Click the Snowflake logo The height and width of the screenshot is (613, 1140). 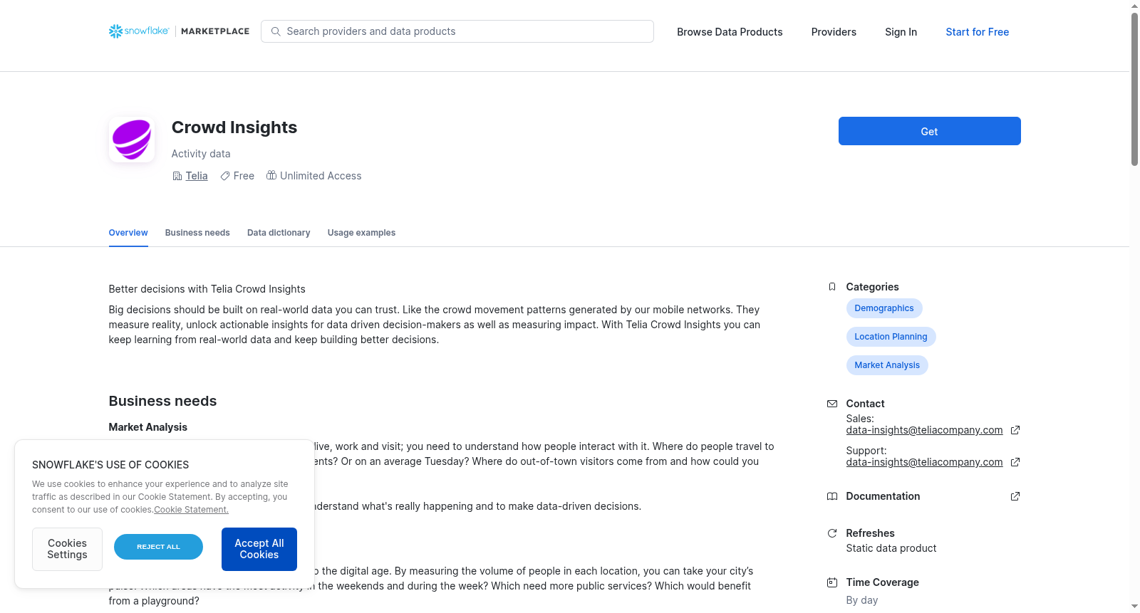pos(139,31)
